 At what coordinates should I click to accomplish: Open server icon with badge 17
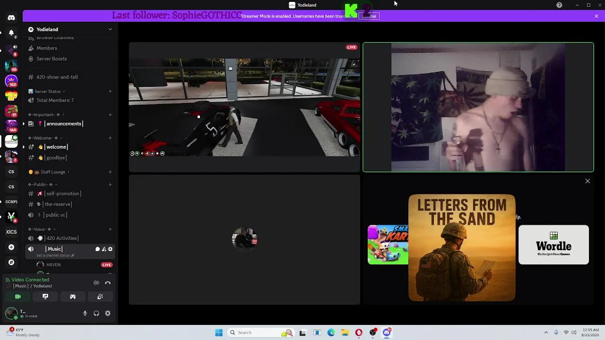pyautogui.click(x=11, y=111)
